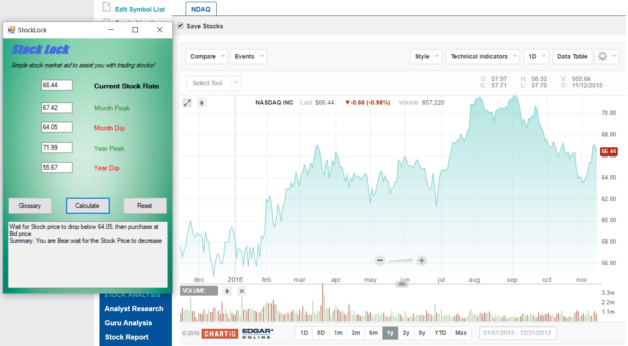The height and width of the screenshot is (346, 628).
Task: Toggle the Save Stocks checkbox
Action: 180,26
